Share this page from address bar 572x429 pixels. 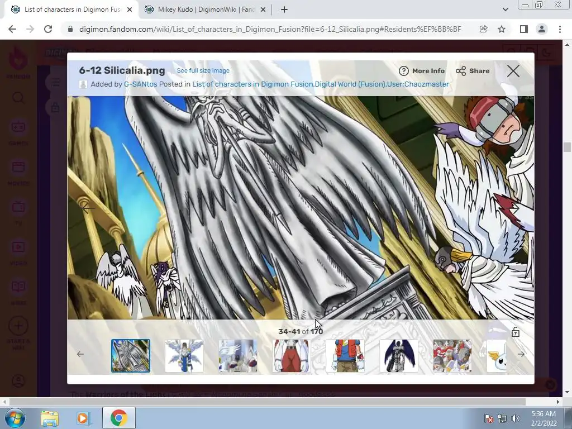point(483,29)
